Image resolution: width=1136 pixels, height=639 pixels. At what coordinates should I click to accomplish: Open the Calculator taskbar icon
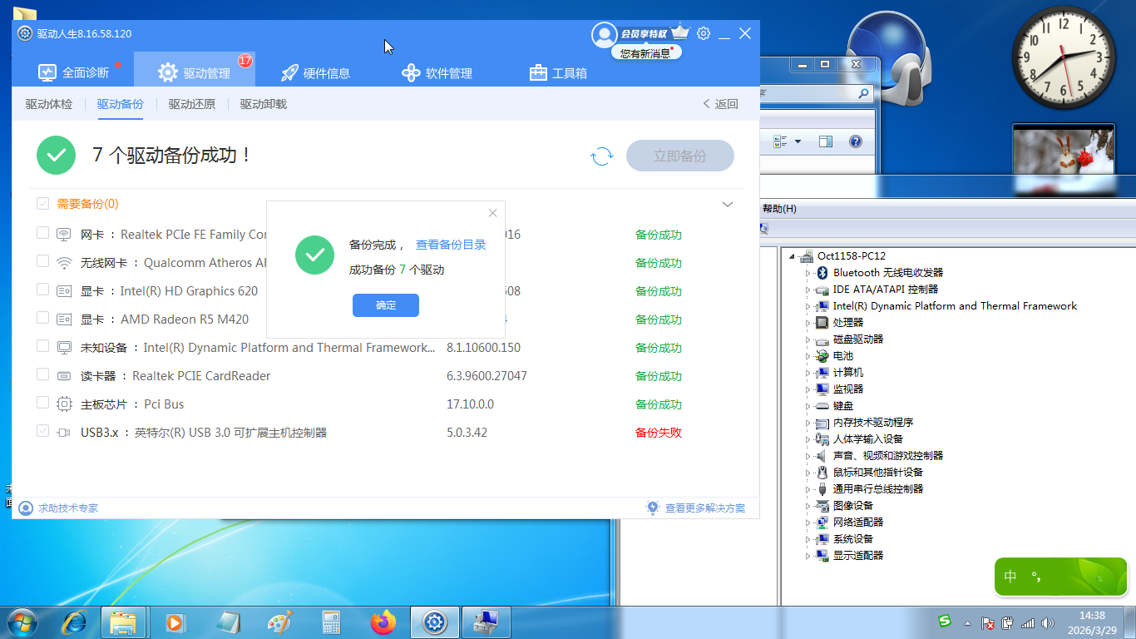[x=332, y=622]
